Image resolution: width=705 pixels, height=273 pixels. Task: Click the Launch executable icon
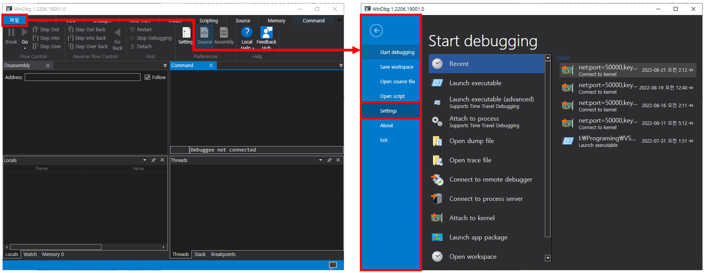click(x=437, y=83)
